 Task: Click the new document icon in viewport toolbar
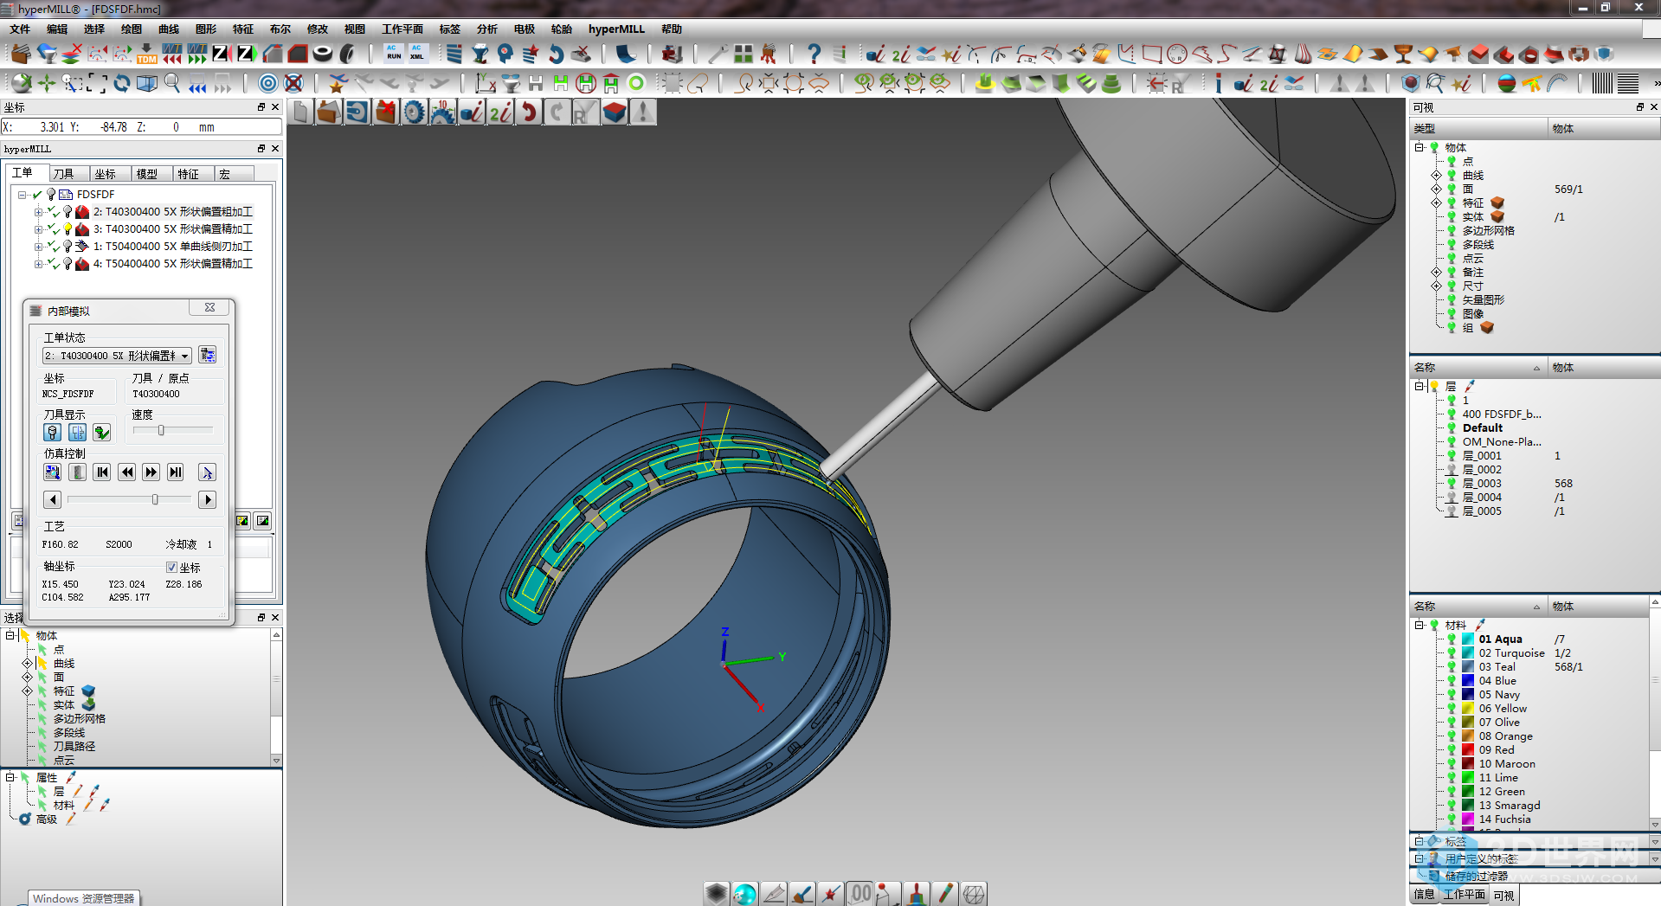pos(301,112)
